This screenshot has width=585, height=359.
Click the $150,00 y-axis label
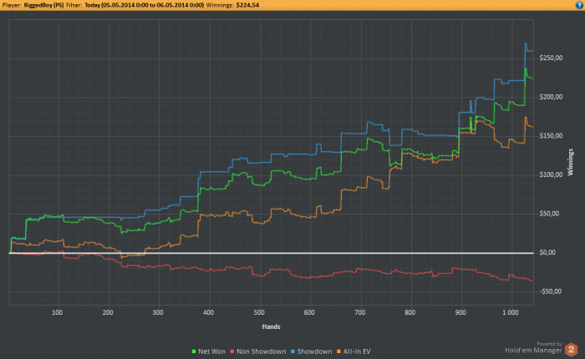pyautogui.click(x=551, y=136)
